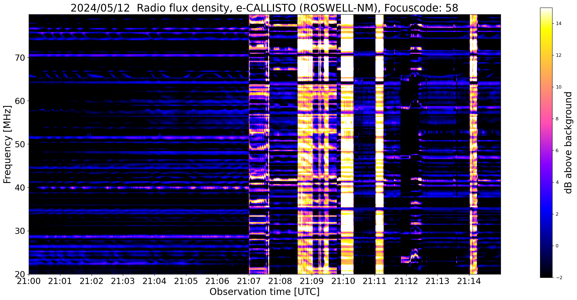The width and height of the screenshot is (577, 300).
Task: Click the 21:04 time tick label
Action: (x=154, y=281)
